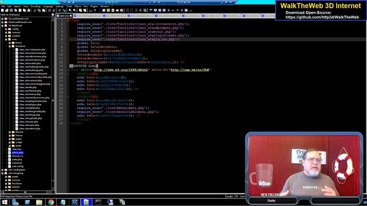Click the ogp.me/ns/fb link in code
Viewport: 367px width, 206px height.
189,70
